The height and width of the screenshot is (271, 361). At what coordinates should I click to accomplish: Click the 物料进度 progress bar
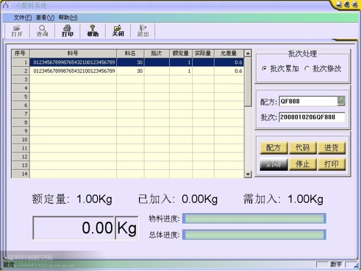[x=254, y=218]
